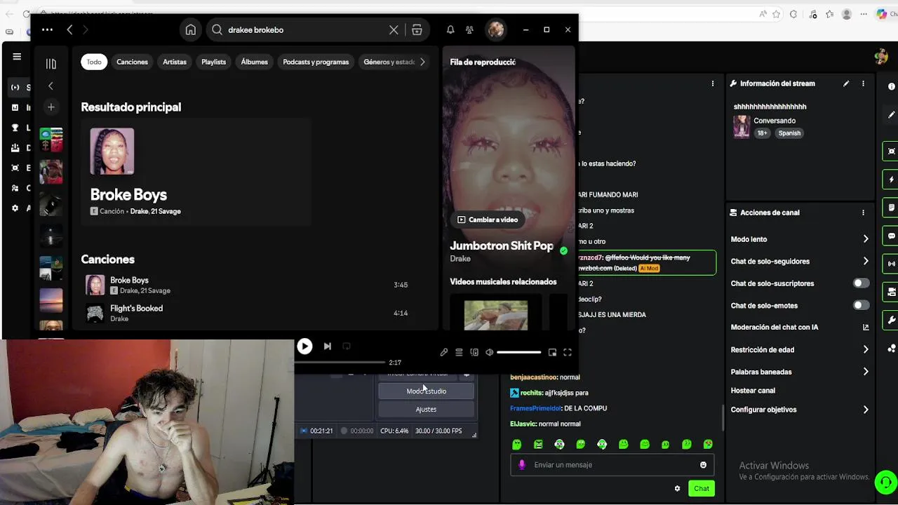The image size is (898, 505).
Task: Open Browse icon beside search bar
Action: [x=417, y=30]
